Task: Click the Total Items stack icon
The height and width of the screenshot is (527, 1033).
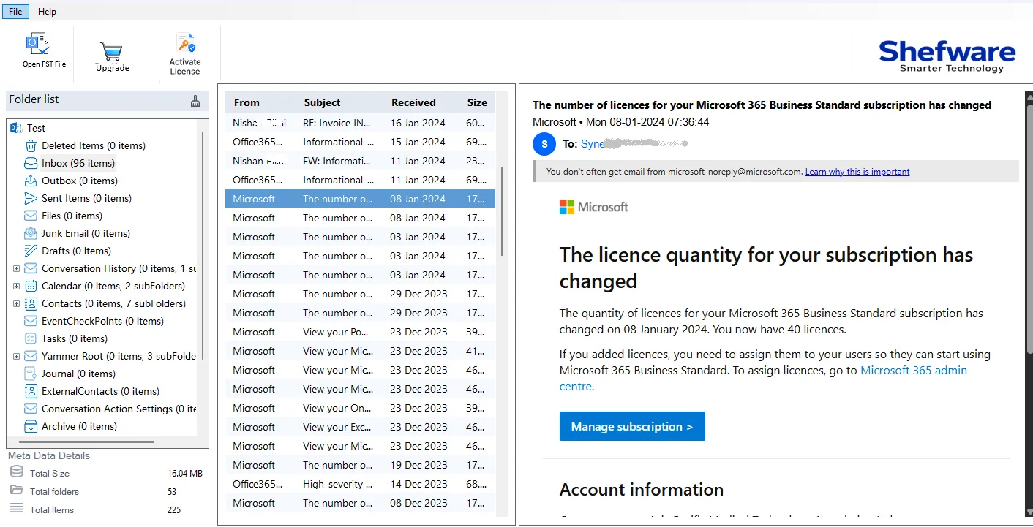Action: 16,509
